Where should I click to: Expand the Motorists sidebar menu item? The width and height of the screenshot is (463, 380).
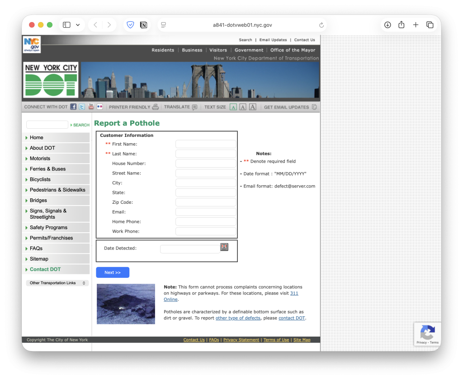pyautogui.click(x=40, y=159)
